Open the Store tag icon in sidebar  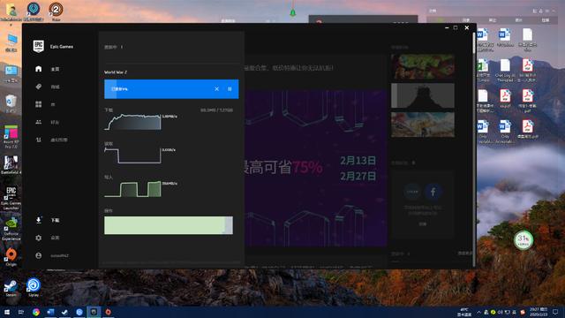[39, 87]
